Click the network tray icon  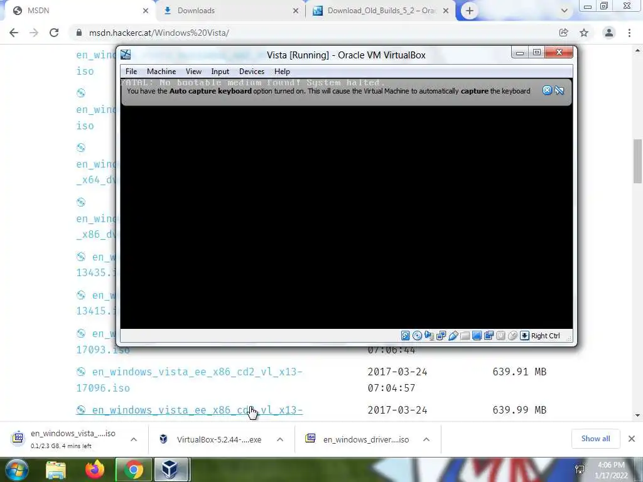(x=580, y=469)
